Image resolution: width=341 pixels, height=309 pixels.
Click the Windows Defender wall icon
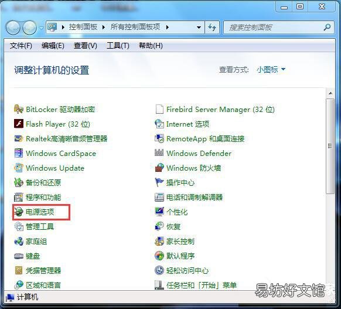tap(159, 153)
